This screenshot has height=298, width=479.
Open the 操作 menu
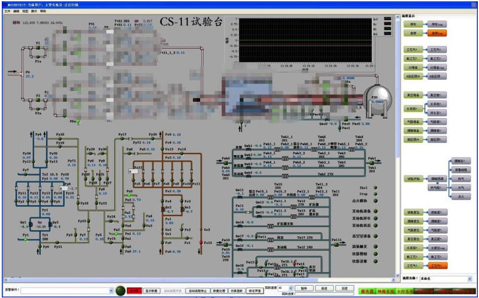point(34,11)
